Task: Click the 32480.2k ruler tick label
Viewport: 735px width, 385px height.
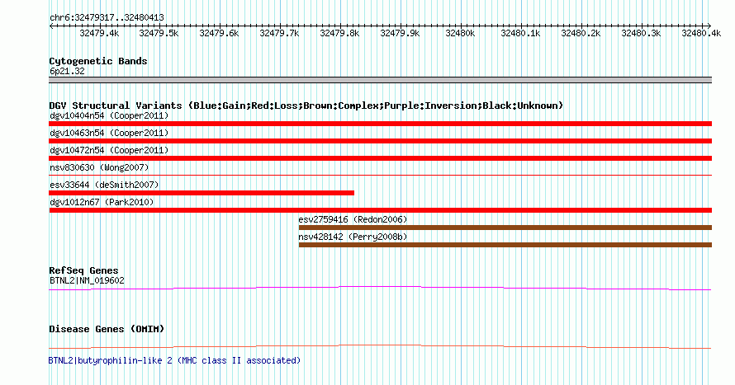Action: pos(581,33)
